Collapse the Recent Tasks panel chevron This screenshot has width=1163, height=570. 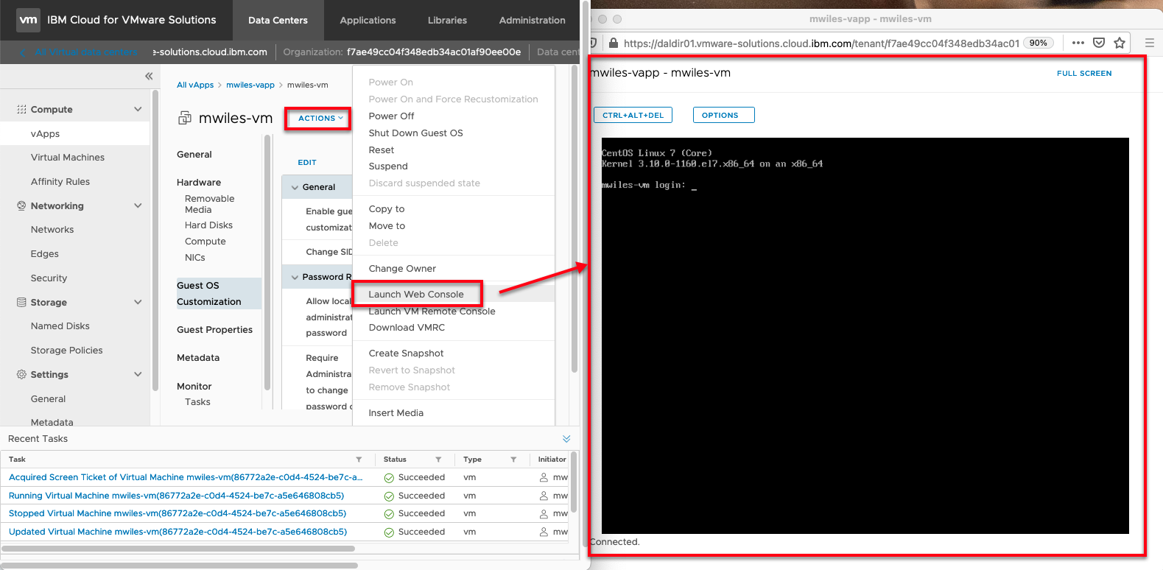coord(566,439)
